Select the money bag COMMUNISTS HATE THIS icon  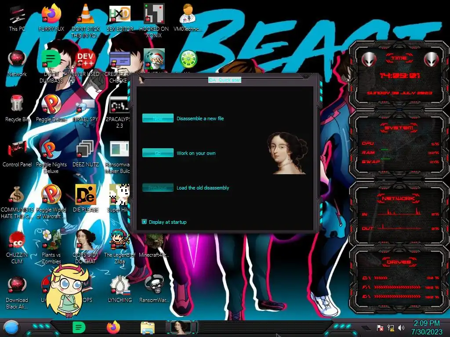tap(17, 202)
